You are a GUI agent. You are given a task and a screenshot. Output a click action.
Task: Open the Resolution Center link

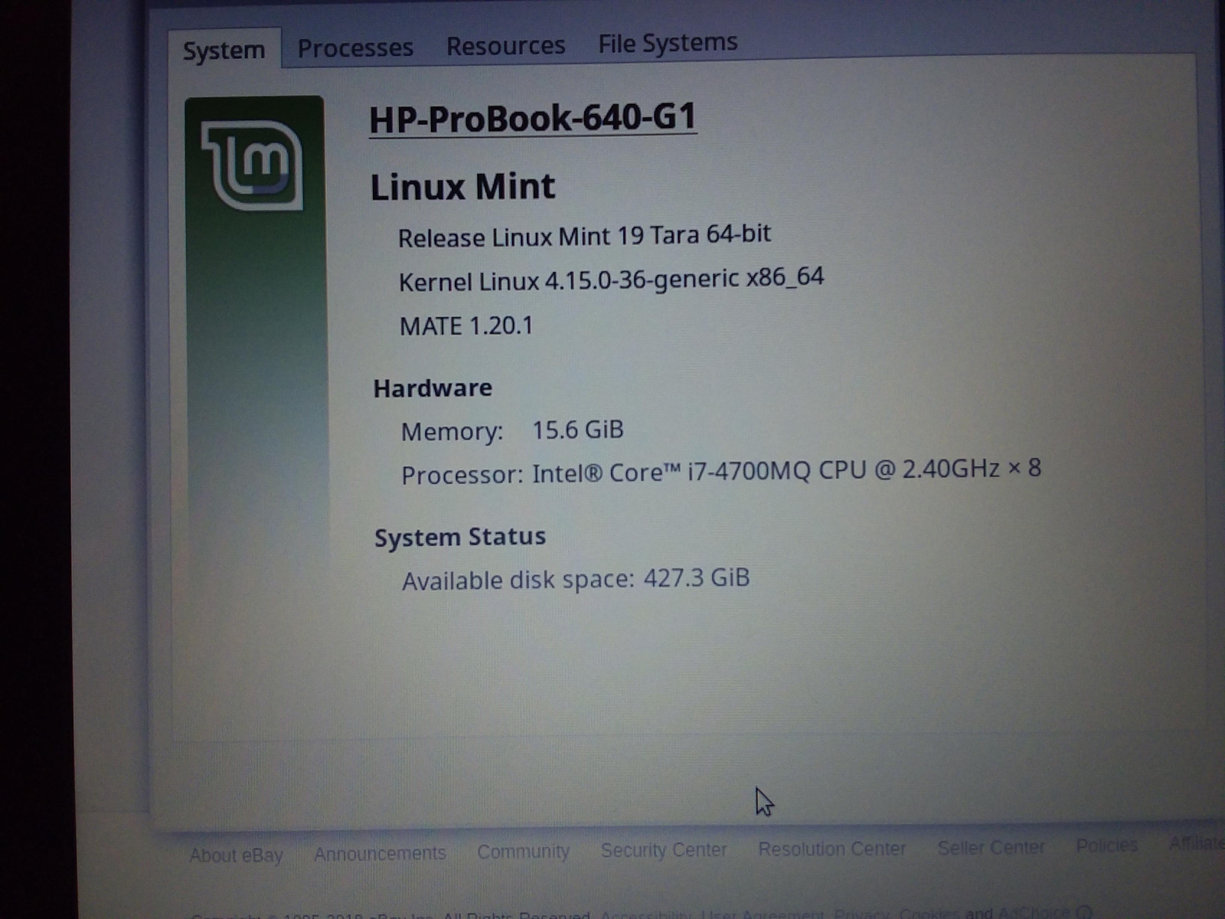(x=832, y=849)
